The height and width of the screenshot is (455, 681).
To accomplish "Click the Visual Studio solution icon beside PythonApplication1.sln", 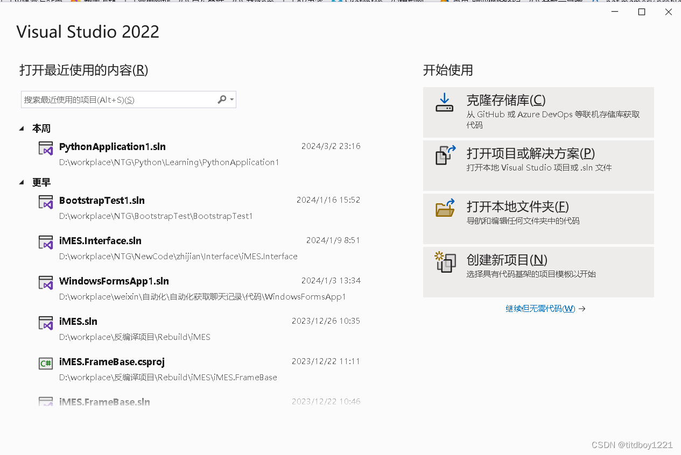I will pyautogui.click(x=46, y=148).
